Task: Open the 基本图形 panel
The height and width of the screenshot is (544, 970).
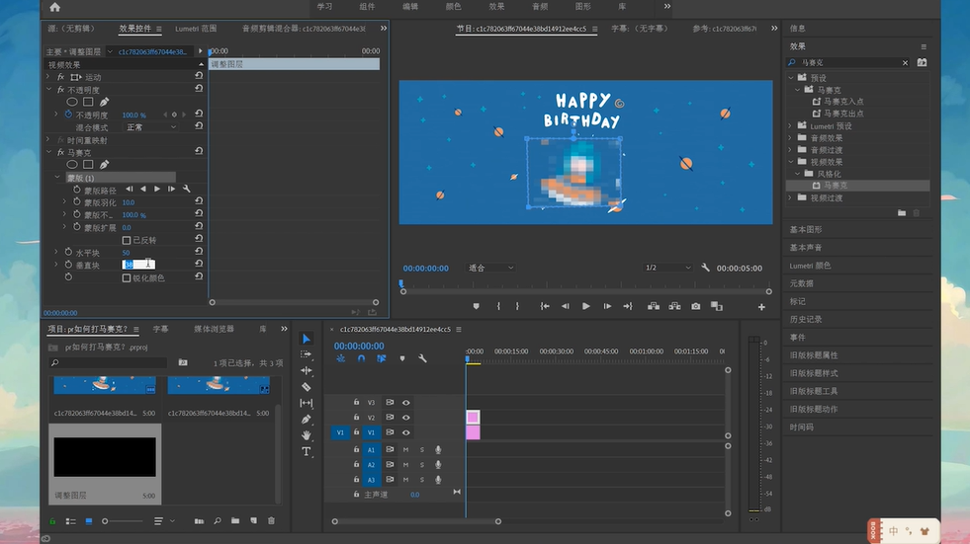Action: (806, 229)
